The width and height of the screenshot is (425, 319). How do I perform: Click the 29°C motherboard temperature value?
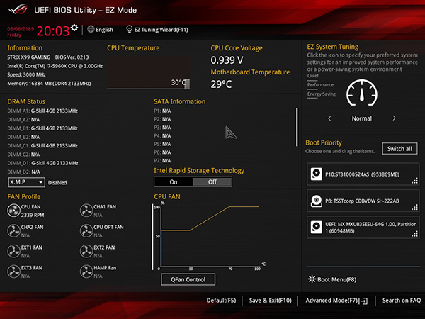click(x=222, y=84)
